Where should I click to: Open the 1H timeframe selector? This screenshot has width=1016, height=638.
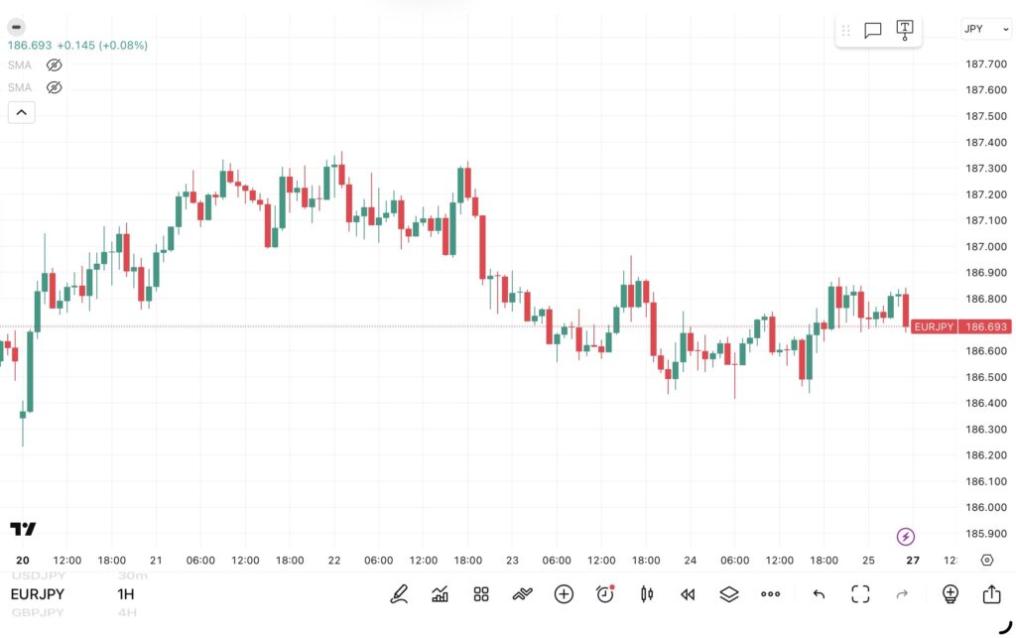tap(125, 594)
